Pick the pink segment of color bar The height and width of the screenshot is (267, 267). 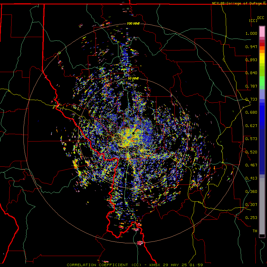pyautogui.click(x=262, y=31)
